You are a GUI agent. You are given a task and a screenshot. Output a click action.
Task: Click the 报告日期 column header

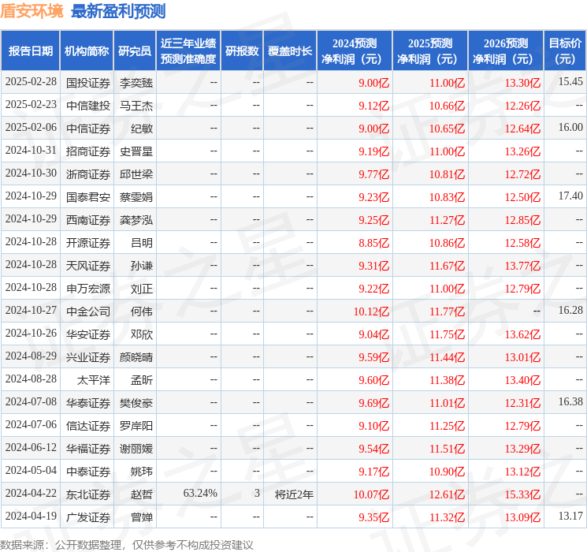coord(30,51)
